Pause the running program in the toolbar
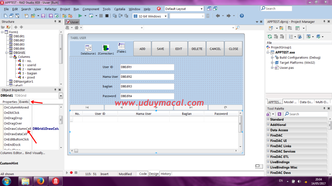The width and height of the screenshot is (332, 186). pyautogui.click(x=101, y=16)
